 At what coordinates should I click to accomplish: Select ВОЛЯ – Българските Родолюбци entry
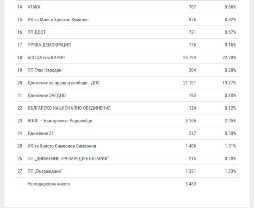(x=60, y=121)
